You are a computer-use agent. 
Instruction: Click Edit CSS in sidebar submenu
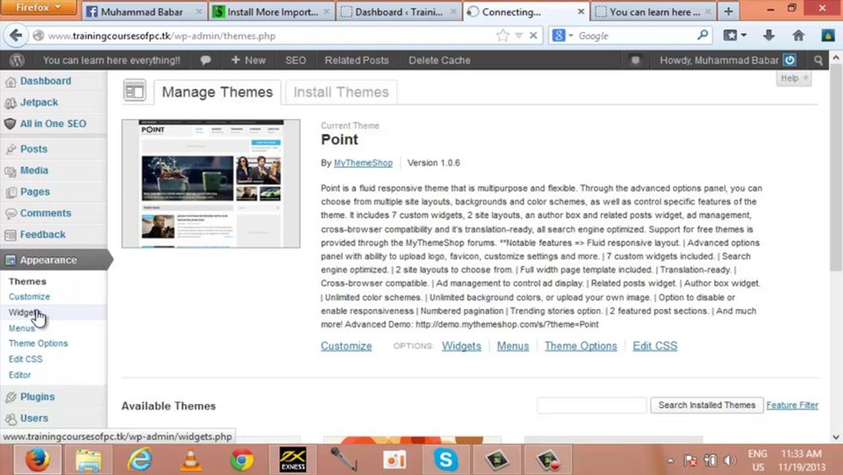coord(26,359)
